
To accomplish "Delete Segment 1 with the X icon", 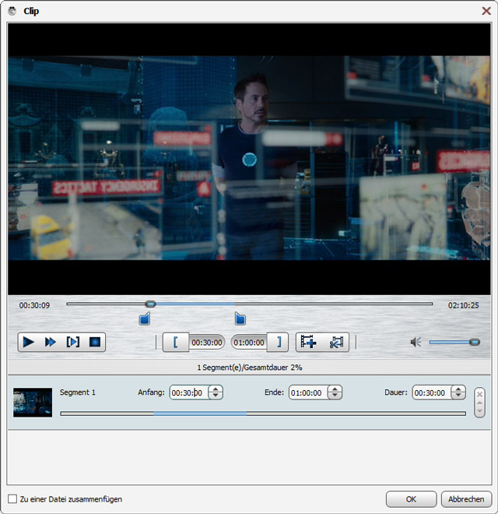I will [479, 394].
